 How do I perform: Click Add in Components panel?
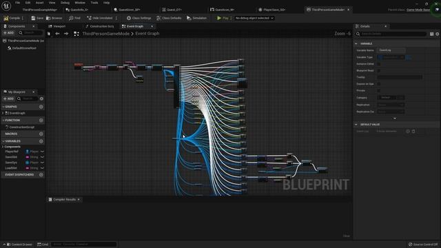(8, 33)
